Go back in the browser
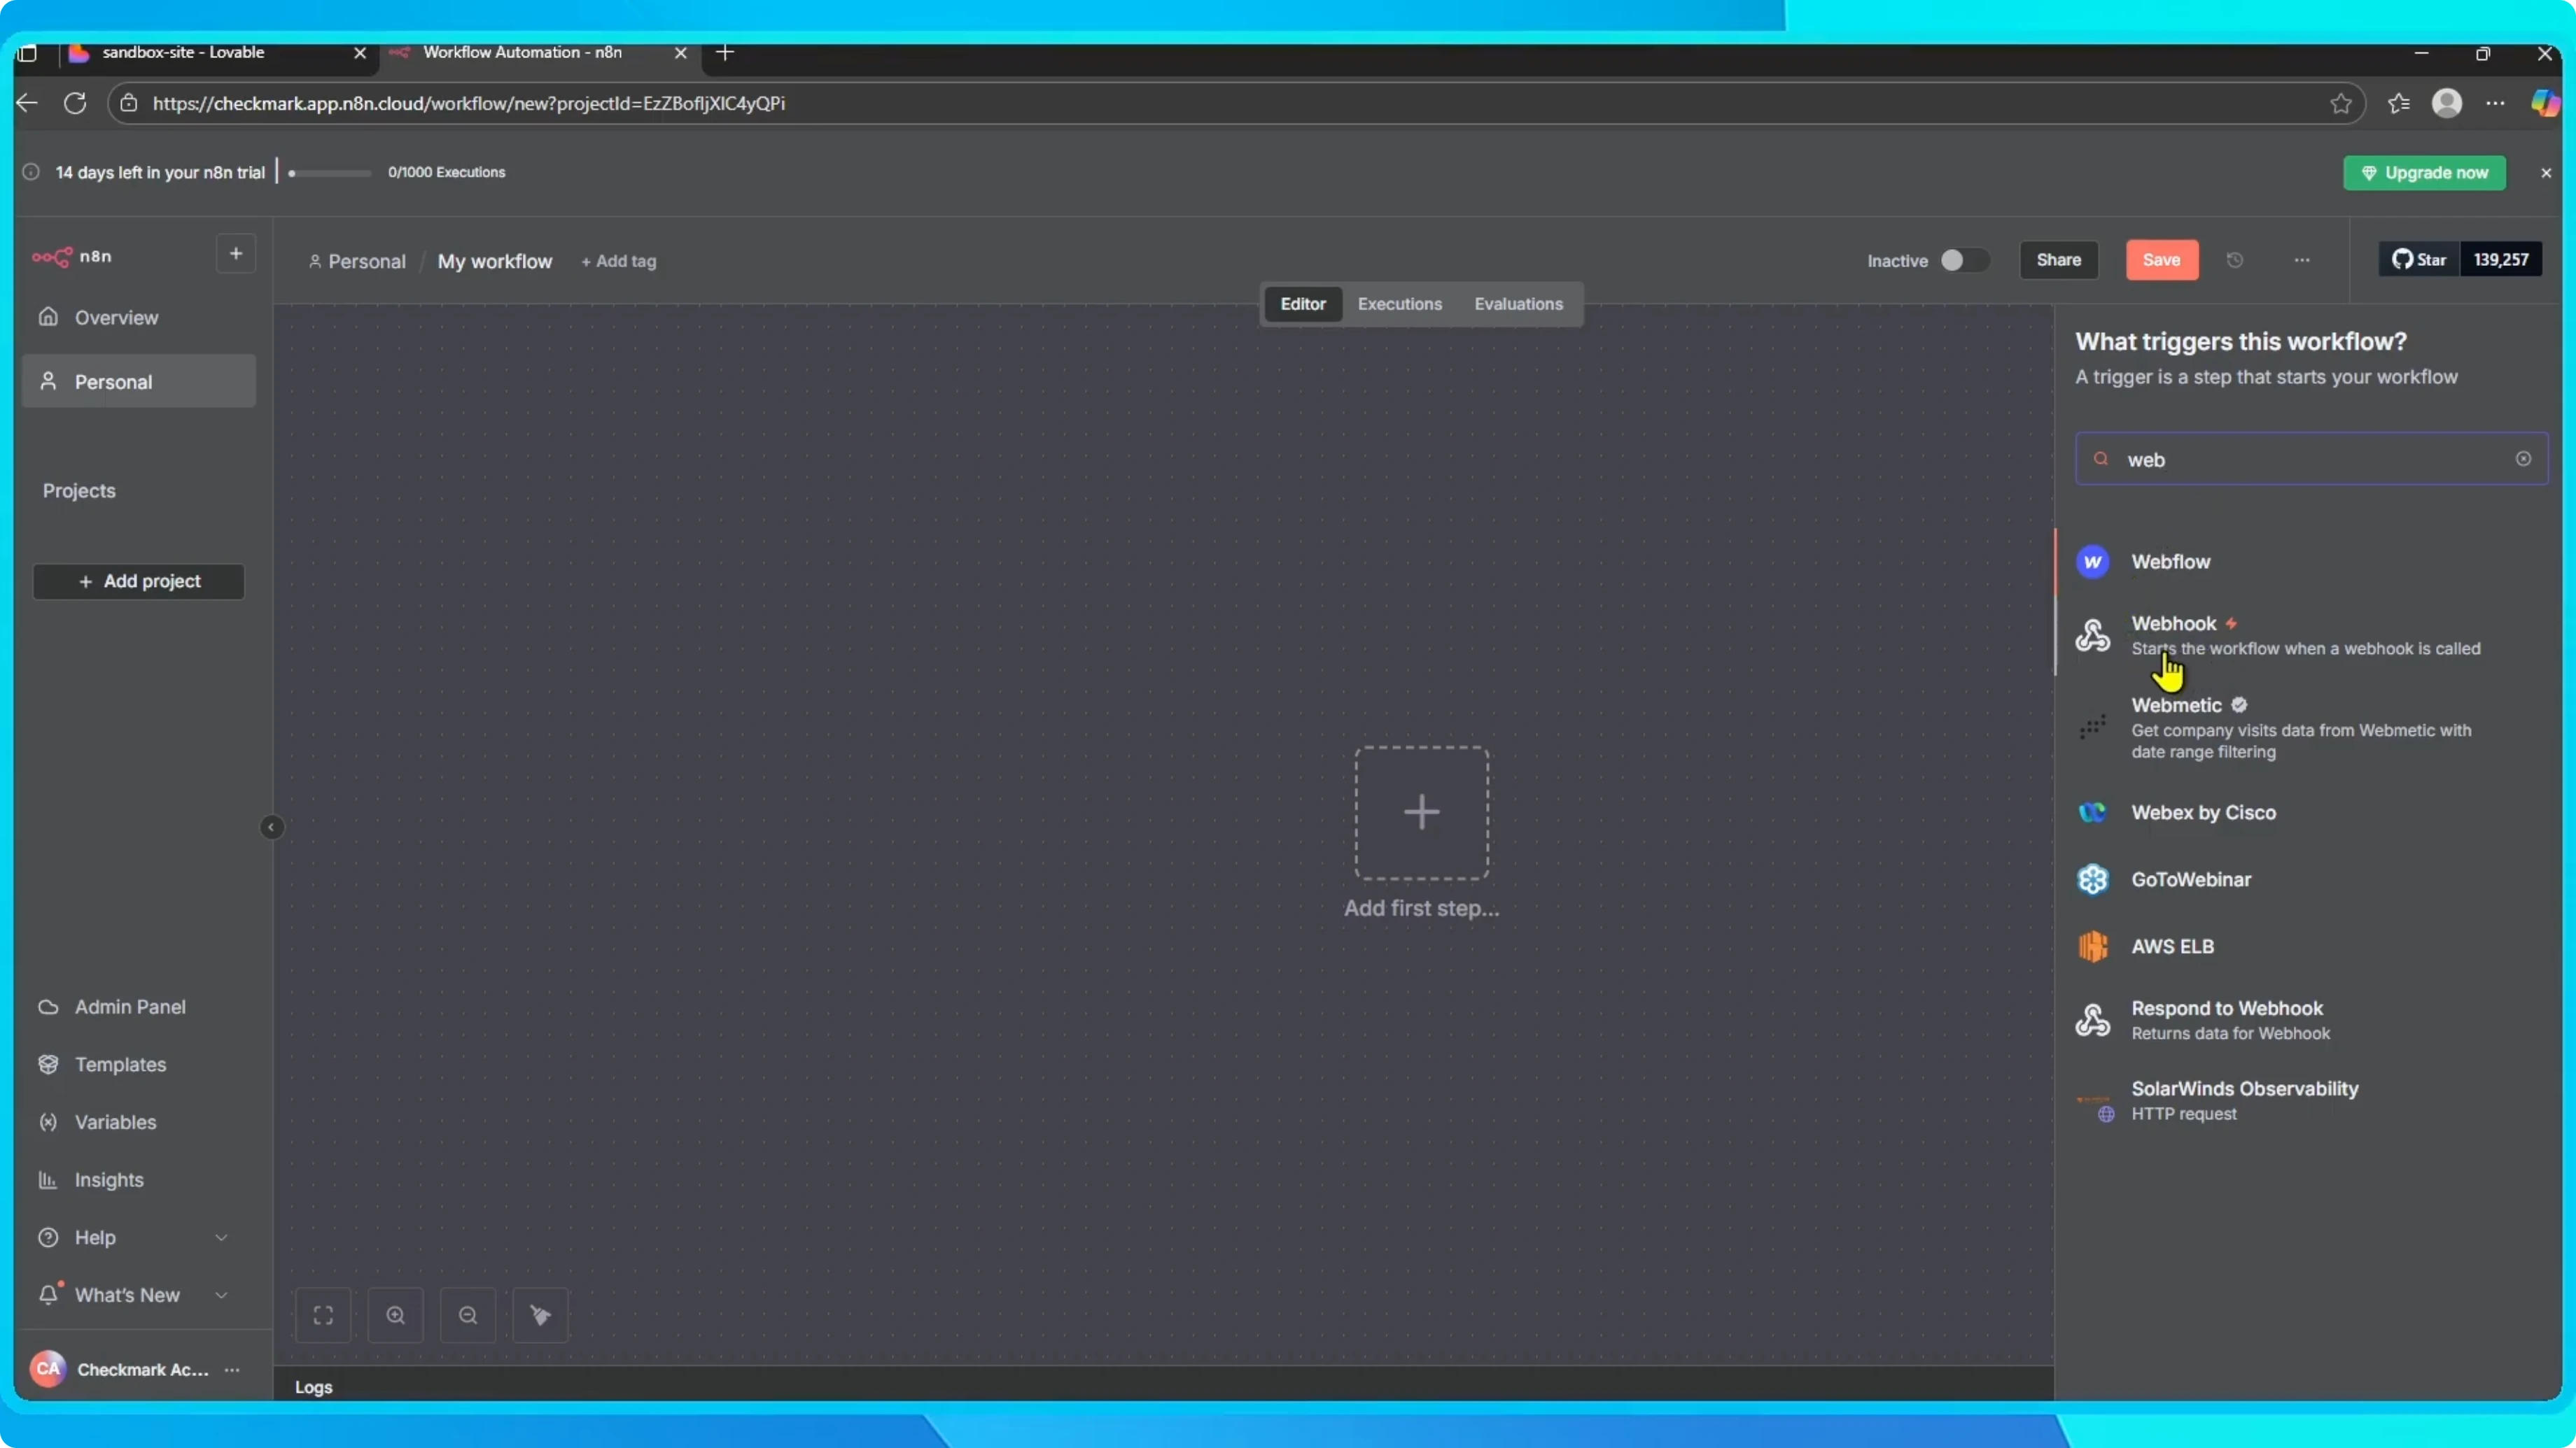The width and height of the screenshot is (2576, 1448). [x=27, y=103]
